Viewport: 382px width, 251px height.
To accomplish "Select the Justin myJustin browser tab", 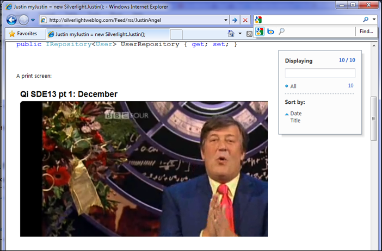I will 108,34.
